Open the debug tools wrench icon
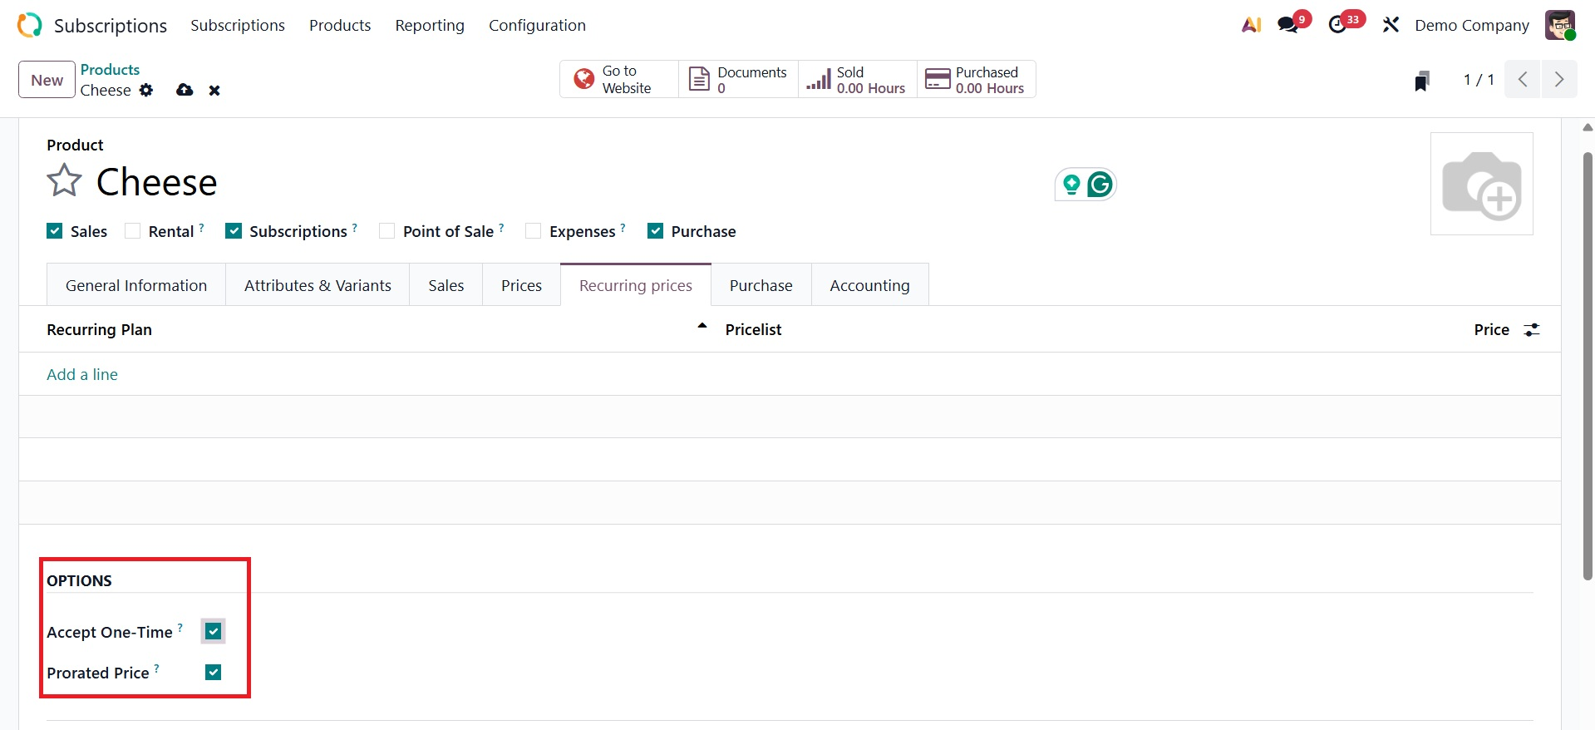 tap(1391, 25)
